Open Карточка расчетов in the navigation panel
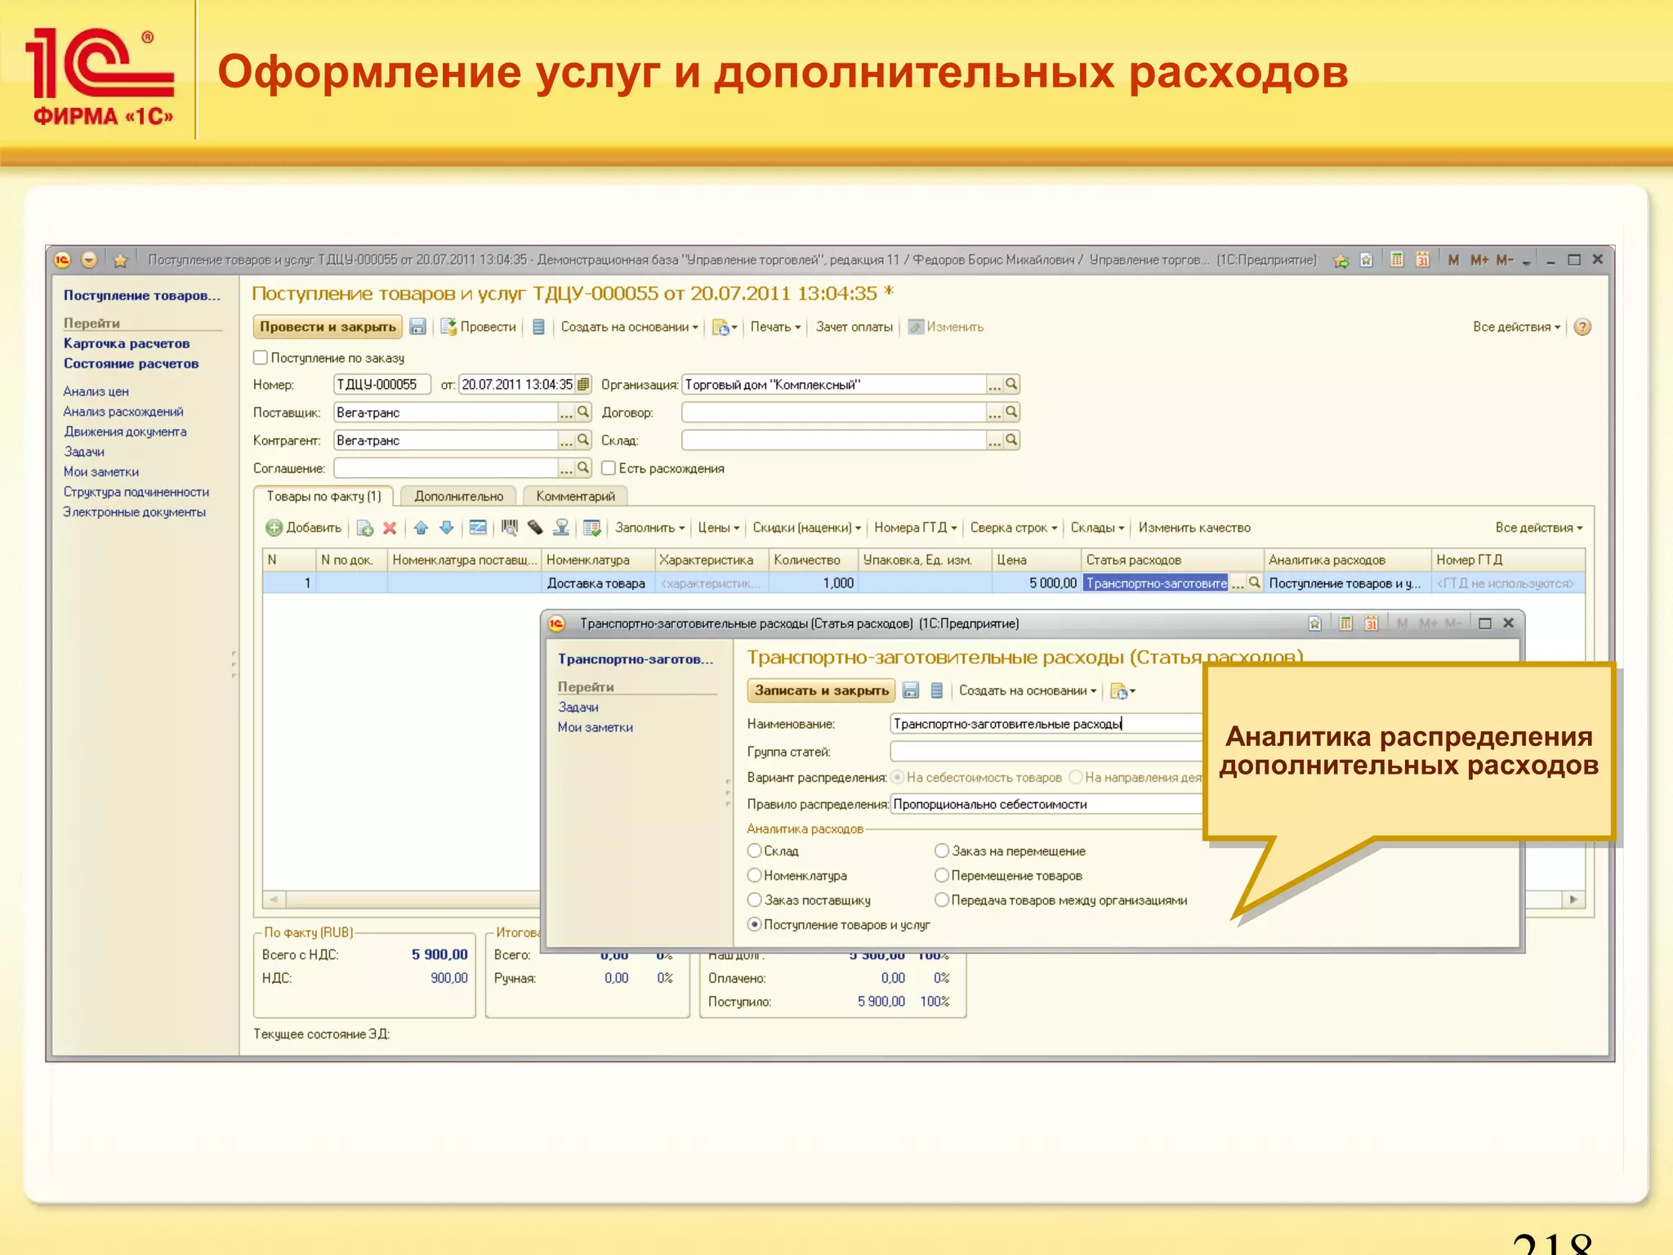This screenshot has width=1673, height=1255. pos(127,343)
